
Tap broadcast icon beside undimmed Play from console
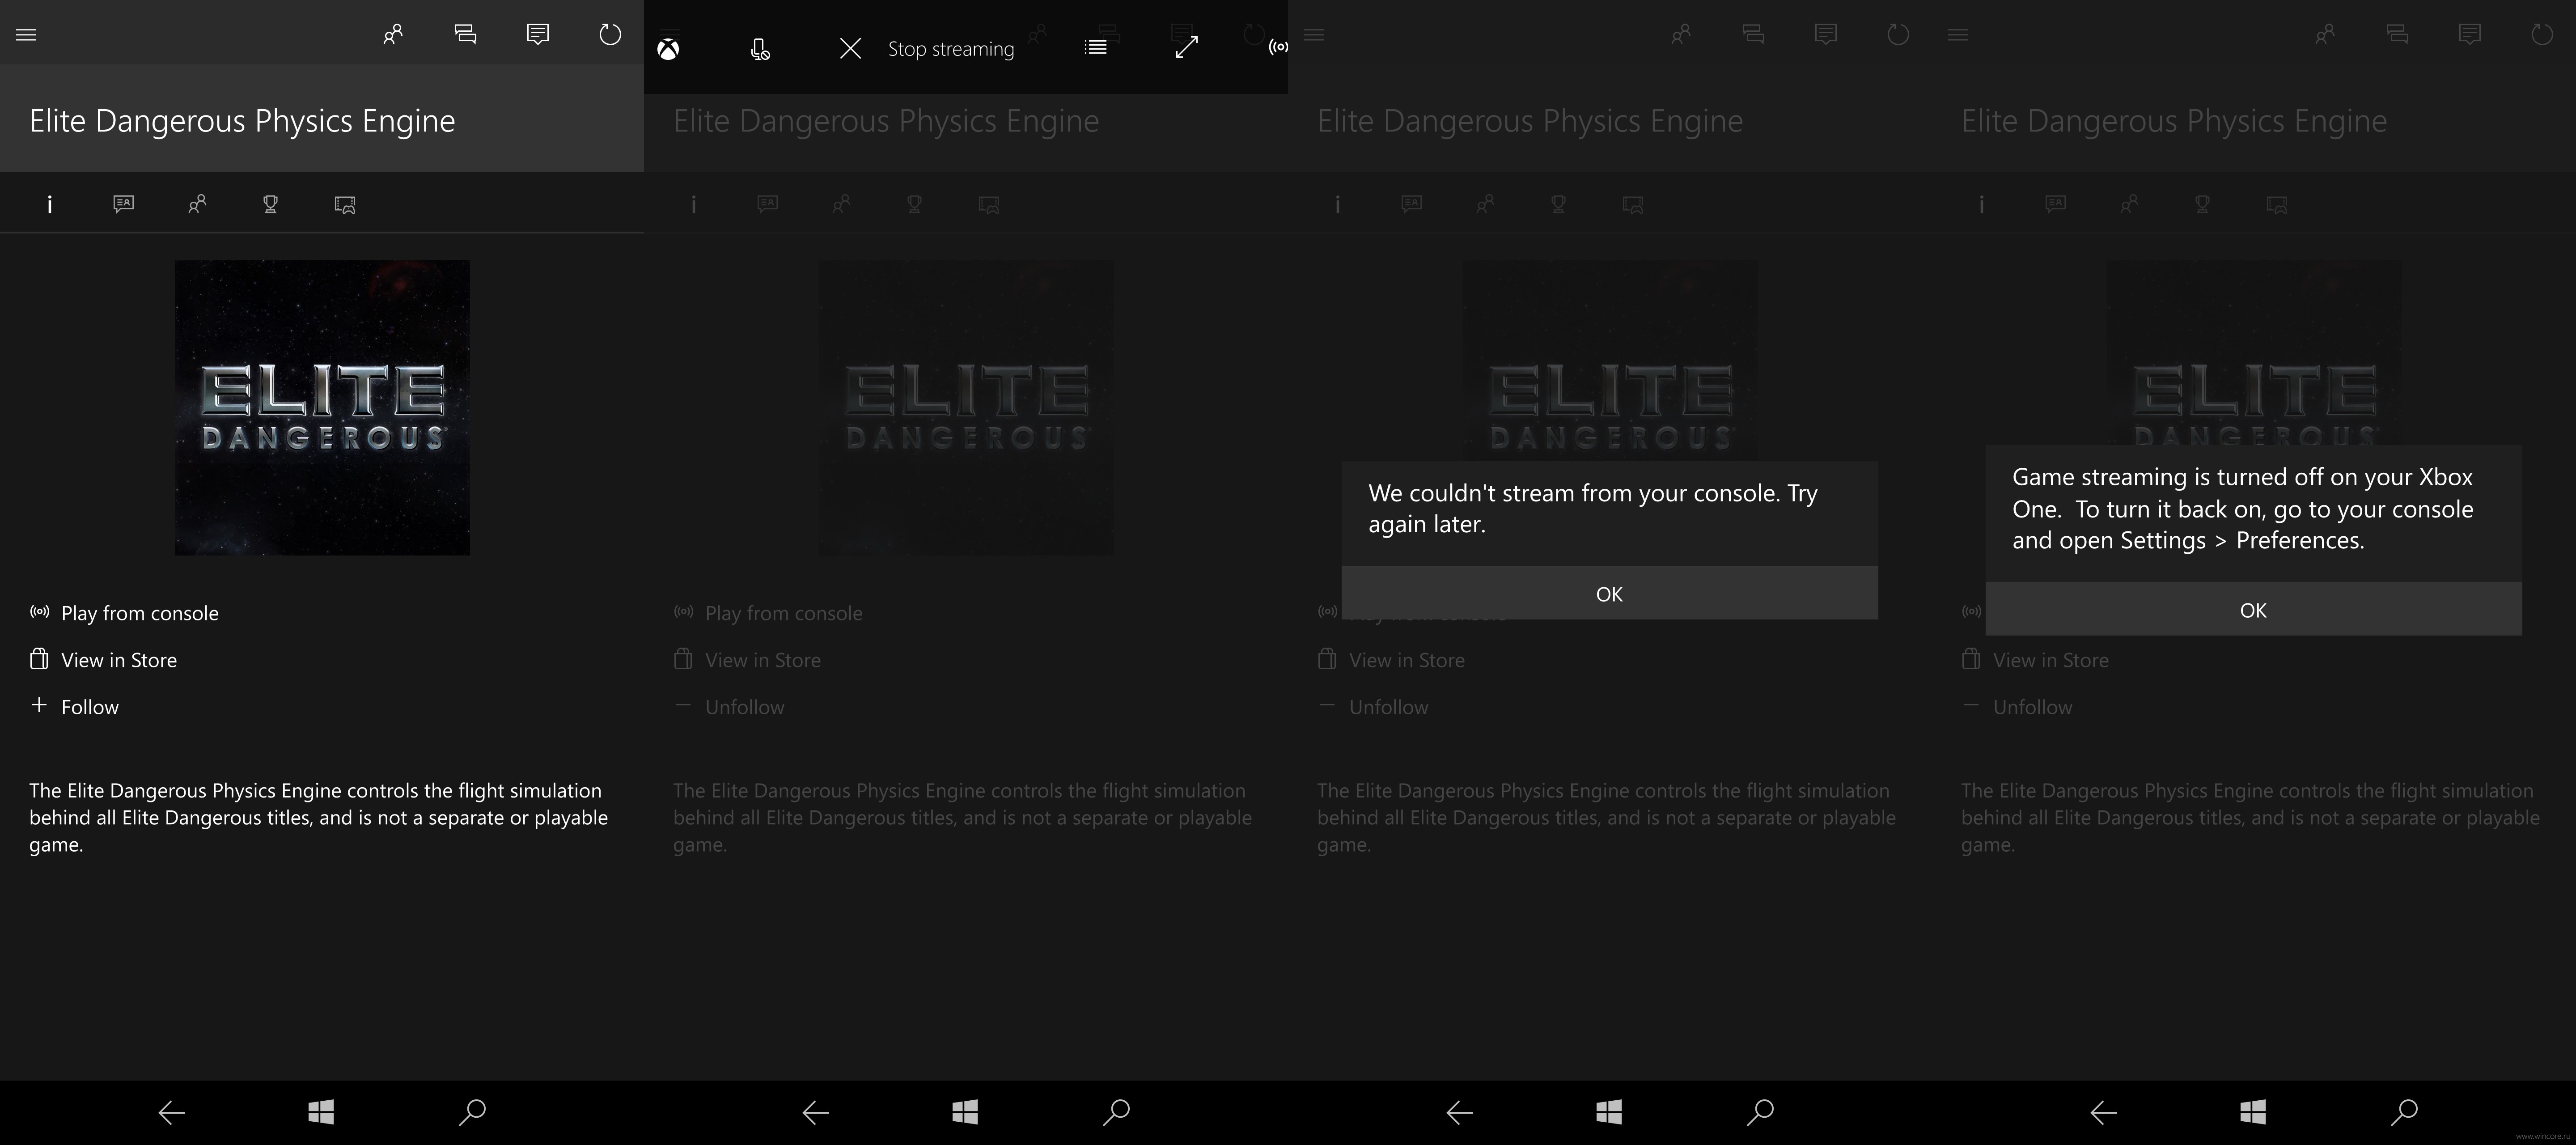click(39, 612)
